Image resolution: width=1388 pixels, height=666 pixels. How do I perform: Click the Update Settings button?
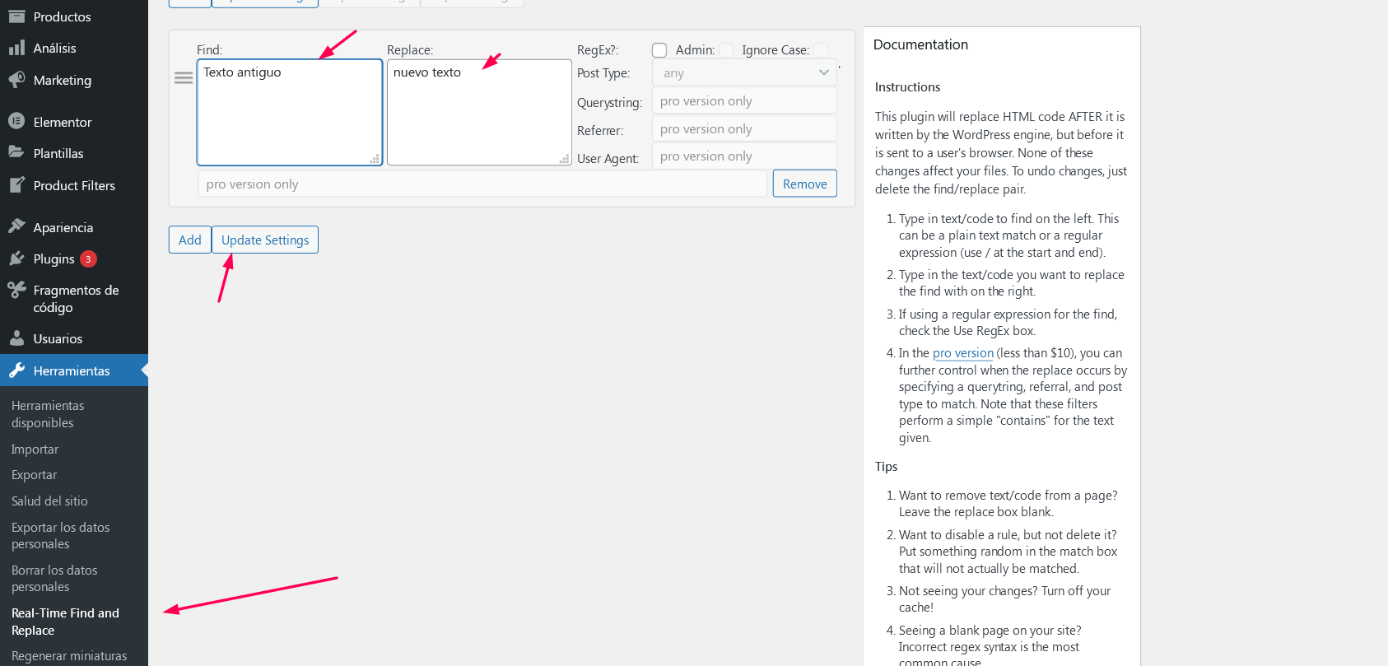(x=265, y=240)
